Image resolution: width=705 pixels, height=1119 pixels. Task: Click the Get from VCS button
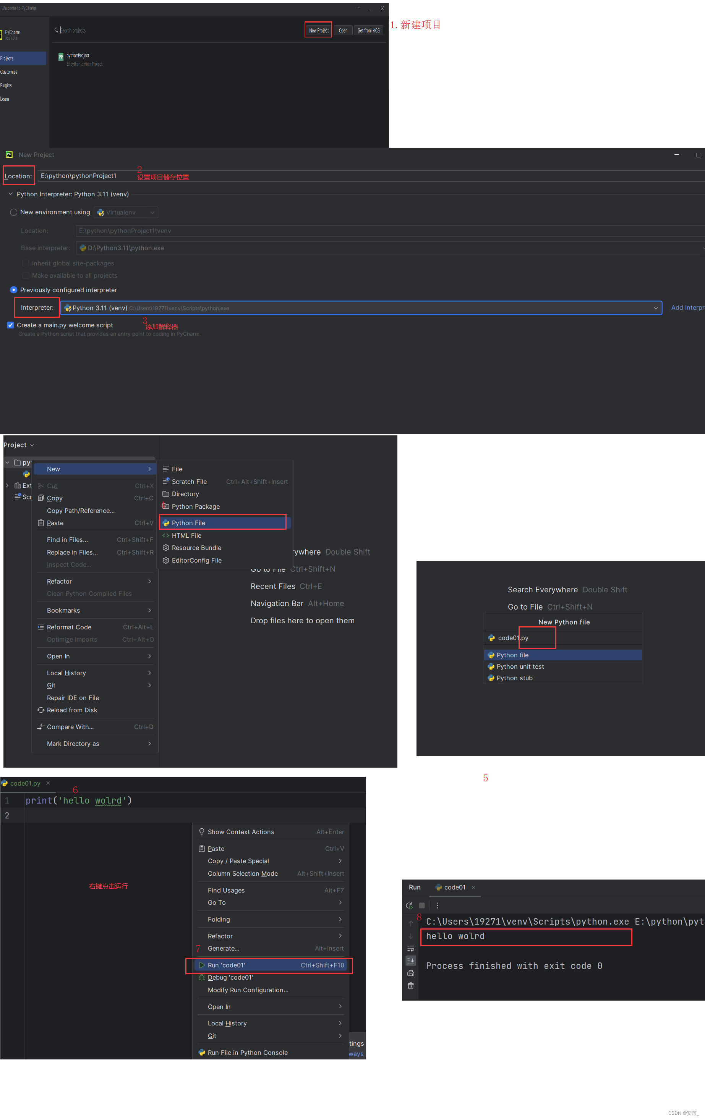click(368, 30)
